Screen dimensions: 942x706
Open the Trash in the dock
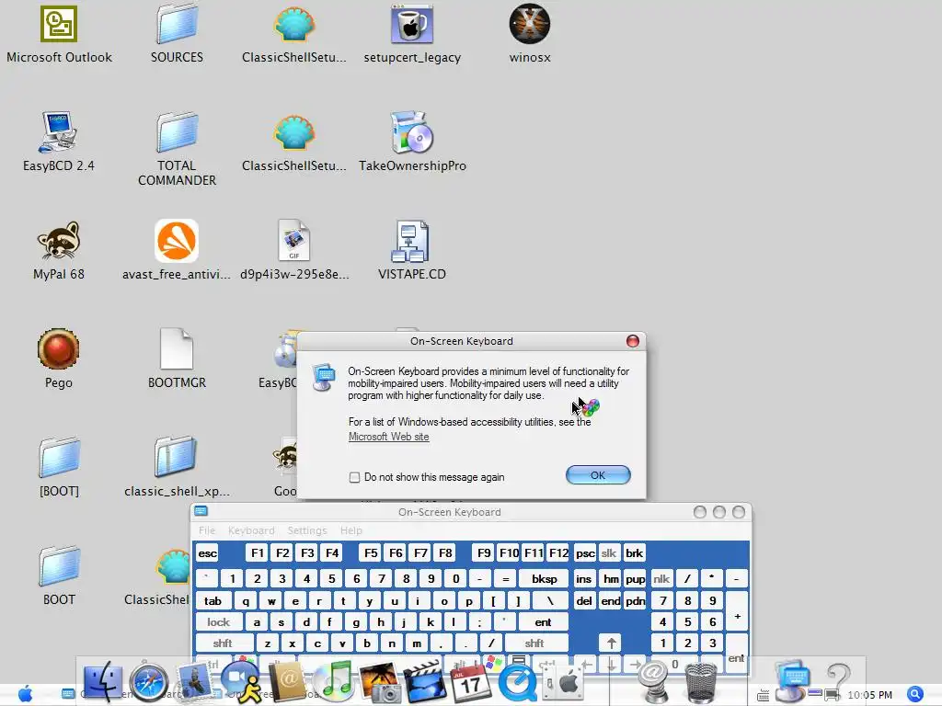(x=700, y=682)
